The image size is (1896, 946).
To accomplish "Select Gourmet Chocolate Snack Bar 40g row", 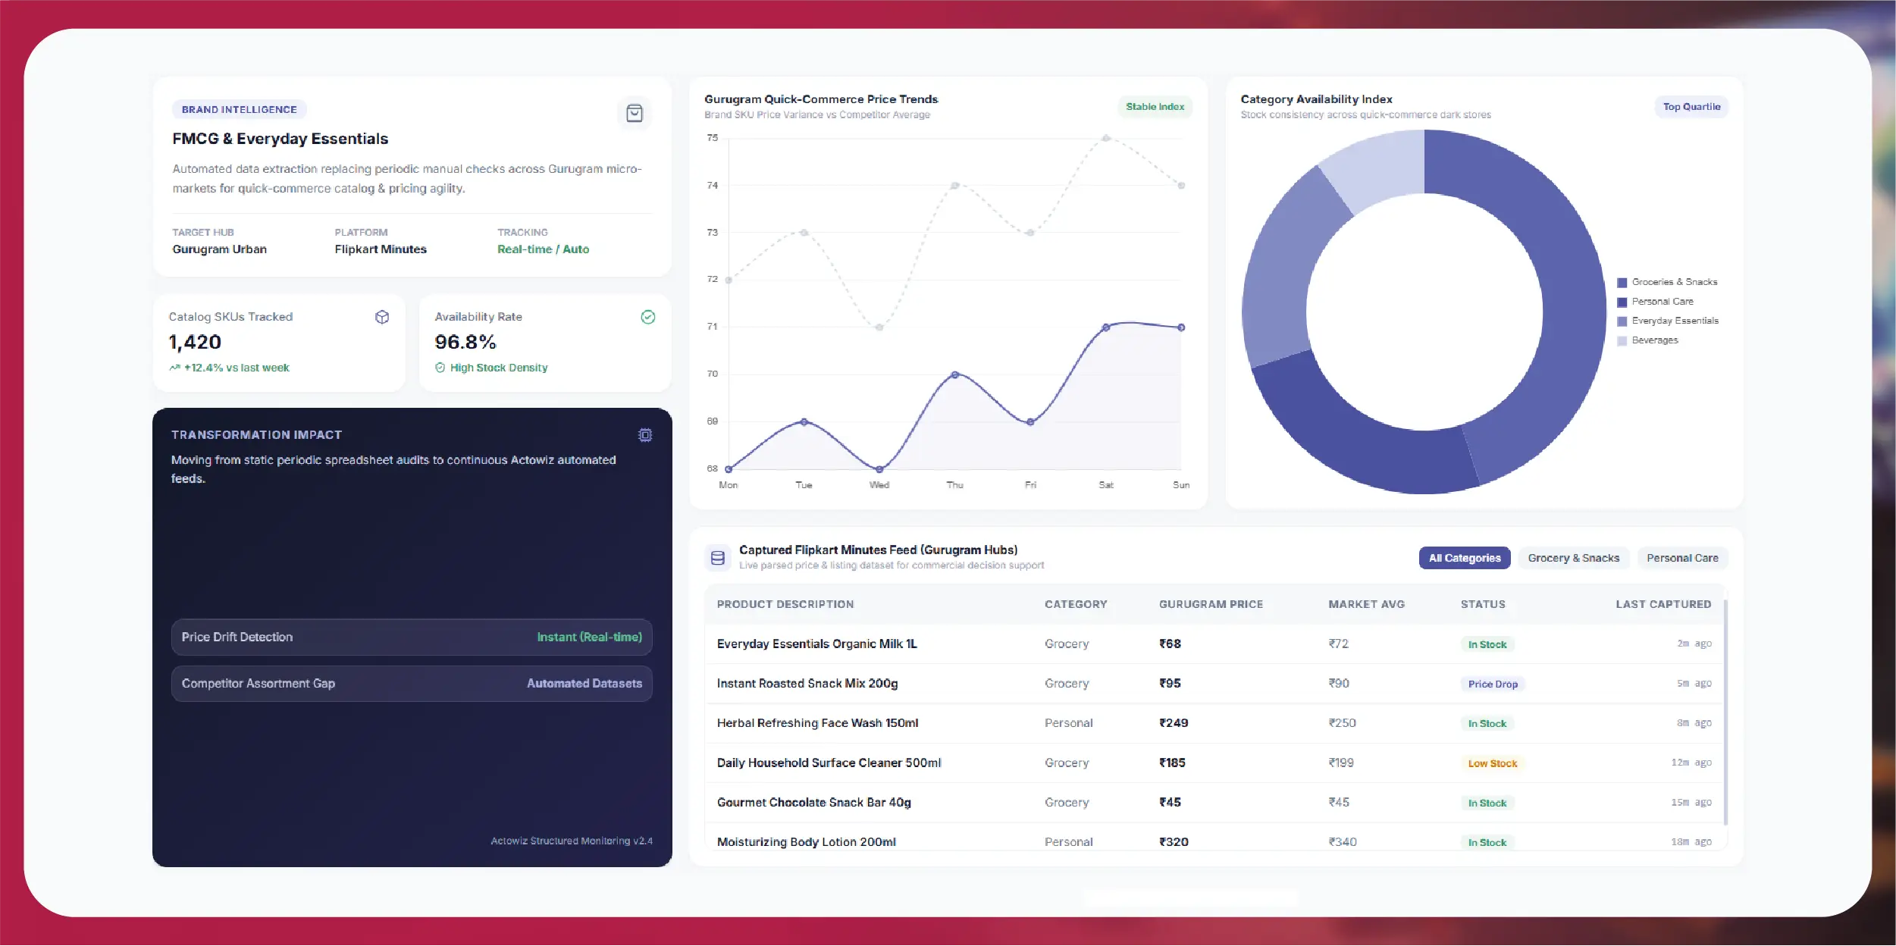I will [x=1214, y=802].
